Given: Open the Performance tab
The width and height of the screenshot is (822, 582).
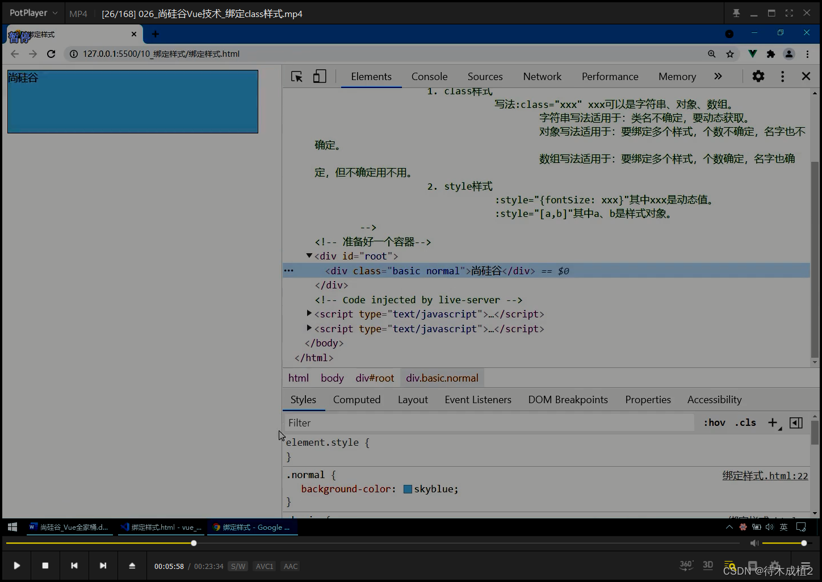Looking at the screenshot, I should pyautogui.click(x=610, y=77).
